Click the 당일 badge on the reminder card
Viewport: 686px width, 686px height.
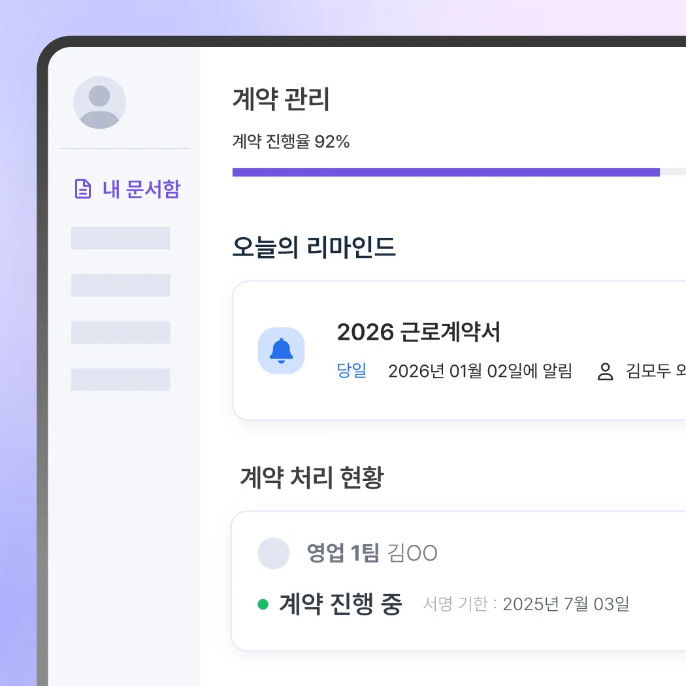pyautogui.click(x=351, y=371)
